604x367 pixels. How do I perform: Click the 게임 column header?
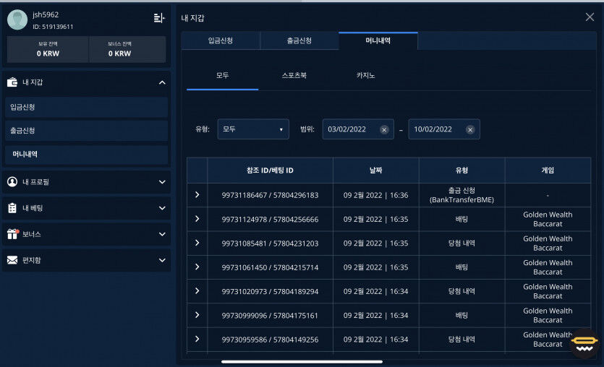pyautogui.click(x=548, y=170)
